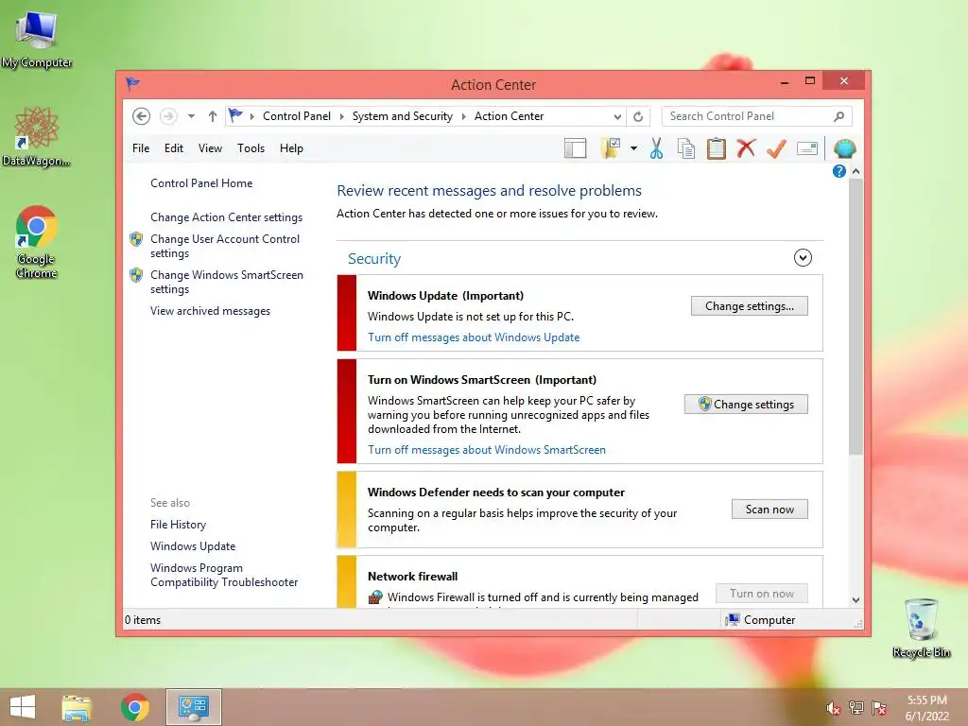This screenshot has height=726, width=968.
Task: Click Computer in the status bar
Action: [x=761, y=620]
